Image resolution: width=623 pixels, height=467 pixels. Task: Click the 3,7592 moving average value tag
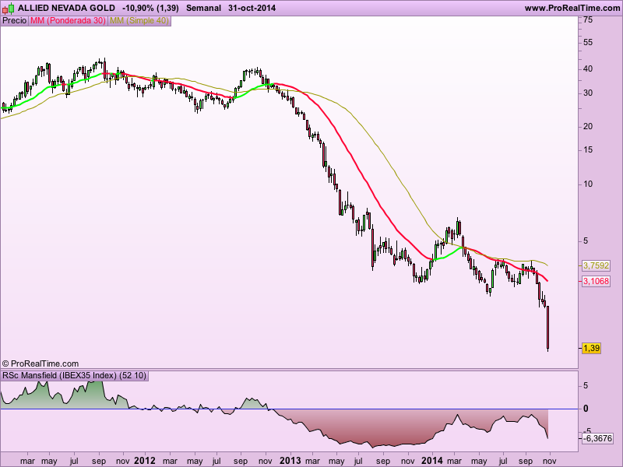pos(596,265)
